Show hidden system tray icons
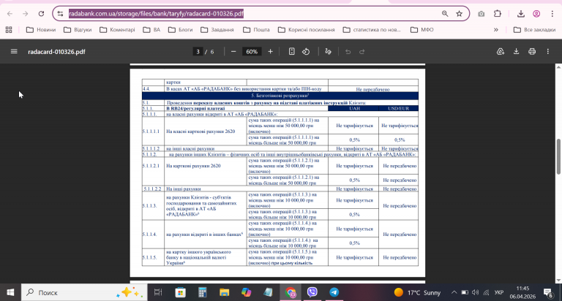The width and height of the screenshot is (562, 301). point(454,292)
